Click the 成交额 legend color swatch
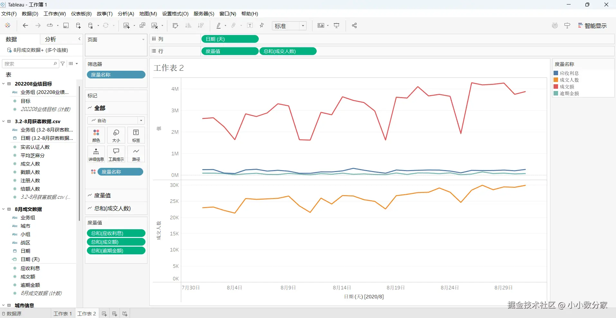 coord(556,86)
